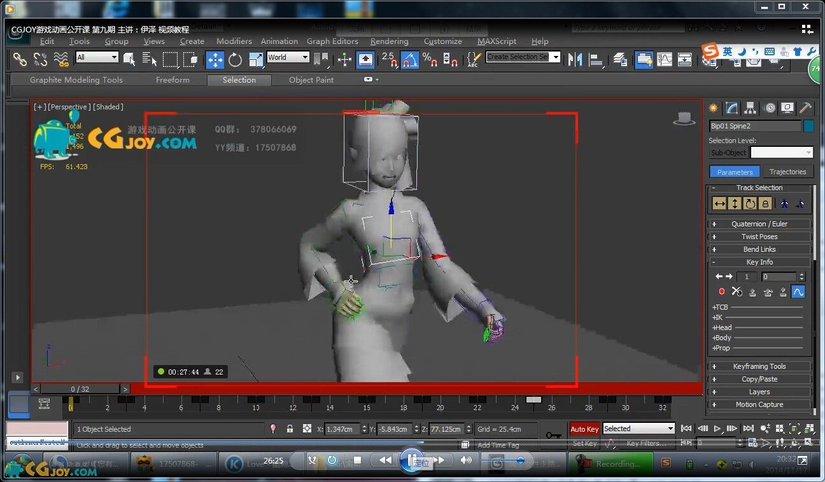Click the Delete Key icon
This screenshot has width=825, height=482.
[737, 292]
